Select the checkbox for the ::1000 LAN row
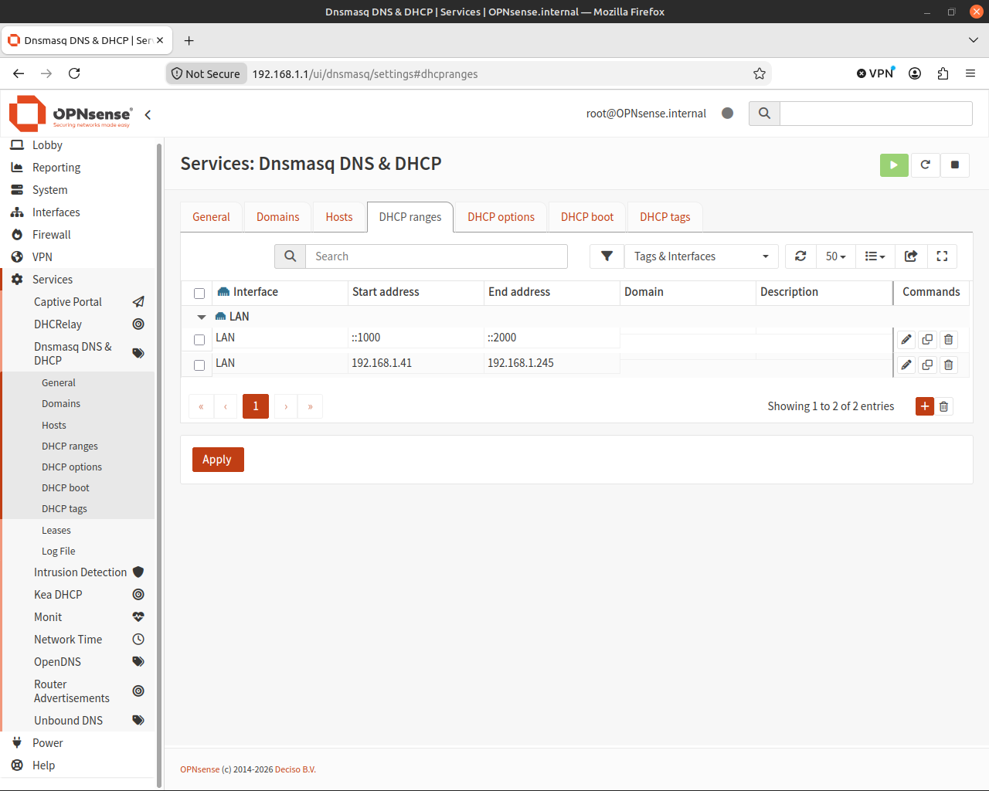Image resolution: width=989 pixels, height=791 pixels. 199,340
